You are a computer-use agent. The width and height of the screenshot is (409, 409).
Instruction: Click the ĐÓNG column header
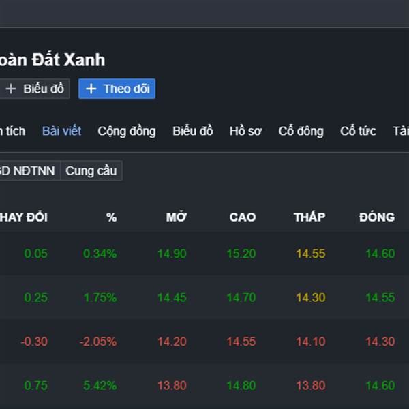[377, 217]
